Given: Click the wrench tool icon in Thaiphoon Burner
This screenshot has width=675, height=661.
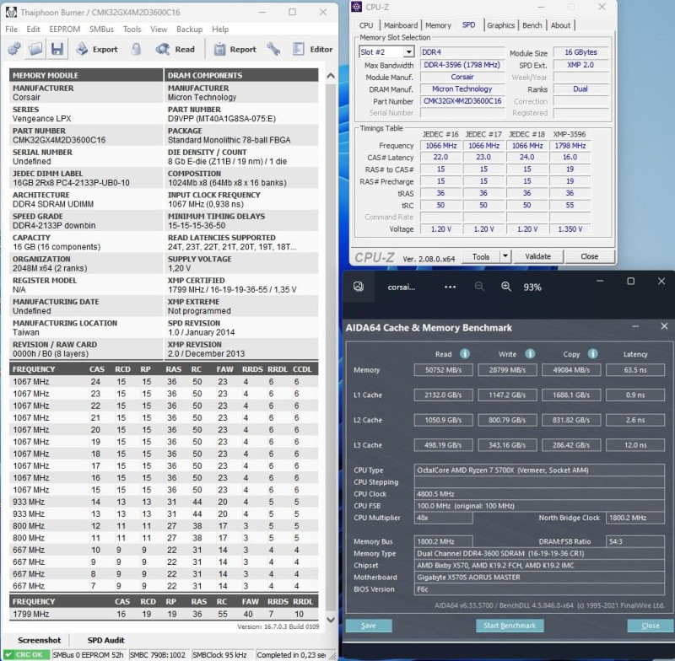Looking at the screenshot, I should 273,49.
